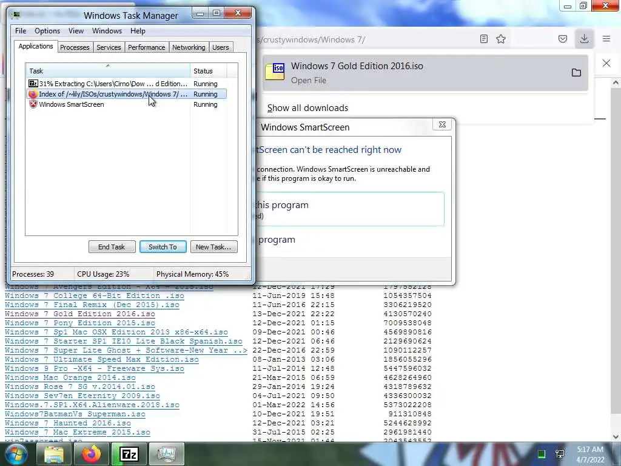
Task: Open Windows 9 Pro -X64 Freeware Sys.iso link
Action: pos(94,368)
